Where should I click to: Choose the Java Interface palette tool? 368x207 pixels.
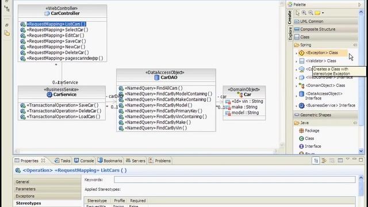point(310,147)
